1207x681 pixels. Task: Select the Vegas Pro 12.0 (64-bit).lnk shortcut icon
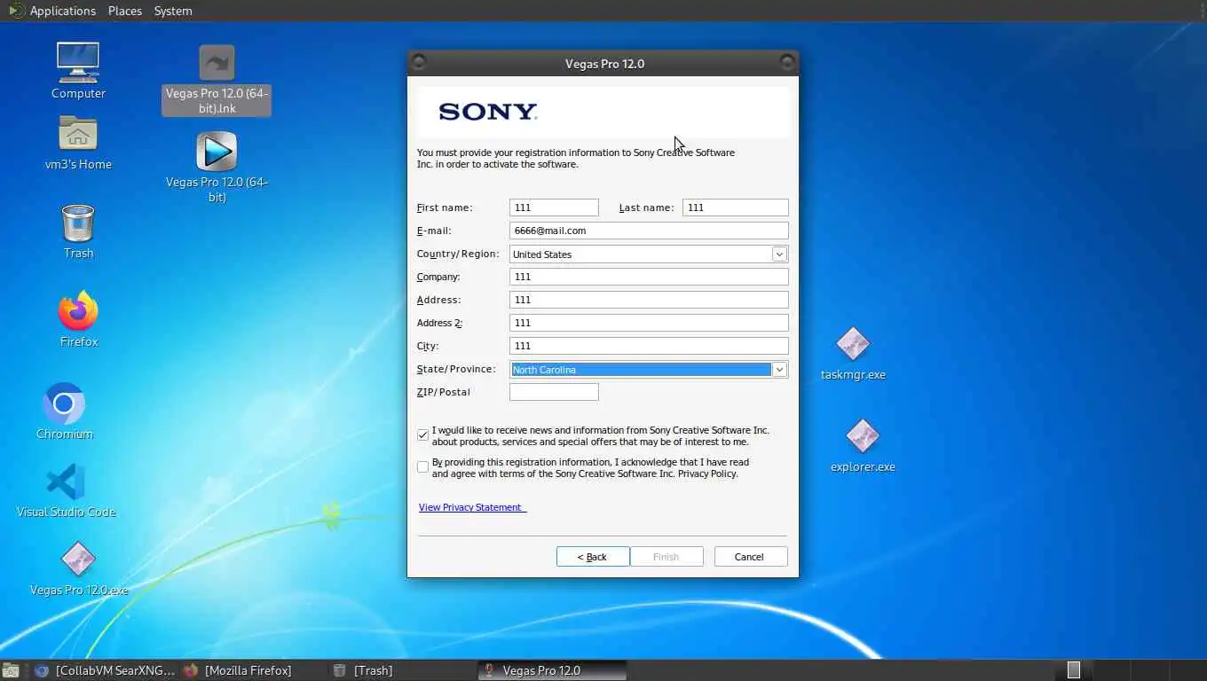[217, 63]
